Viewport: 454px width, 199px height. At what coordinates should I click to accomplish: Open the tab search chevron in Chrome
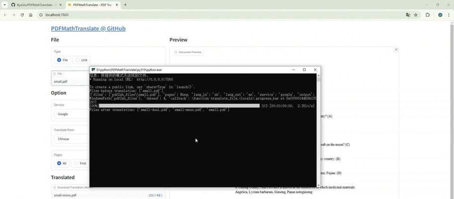(4, 5)
